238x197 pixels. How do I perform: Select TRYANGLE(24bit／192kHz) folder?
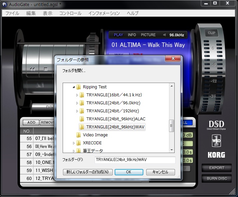pos(113,111)
